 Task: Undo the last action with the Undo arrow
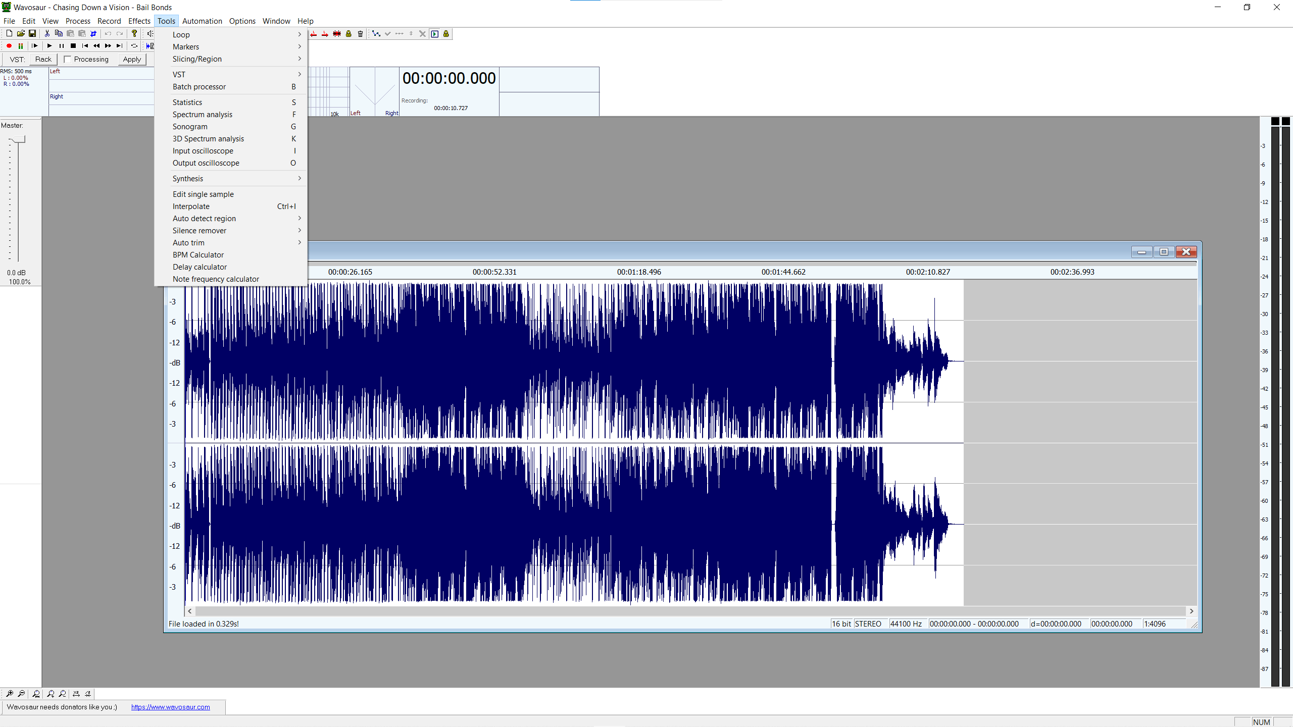click(108, 33)
